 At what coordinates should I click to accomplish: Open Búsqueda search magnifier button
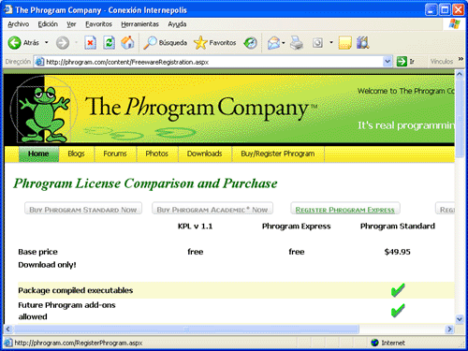point(165,43)
